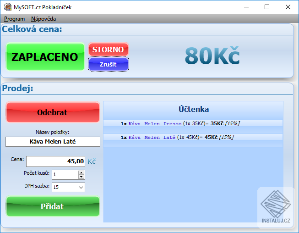
Task: Close the Pokladníček window
Action: [x=288, y=7]
